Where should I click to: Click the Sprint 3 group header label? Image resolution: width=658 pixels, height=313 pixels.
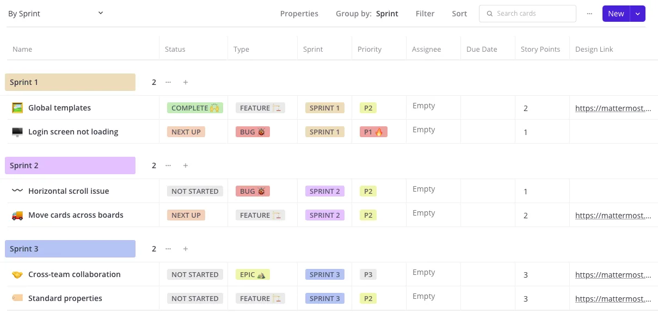[x=70, y=249]
